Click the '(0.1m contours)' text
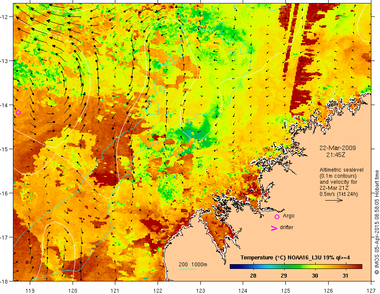 [338, 176]
